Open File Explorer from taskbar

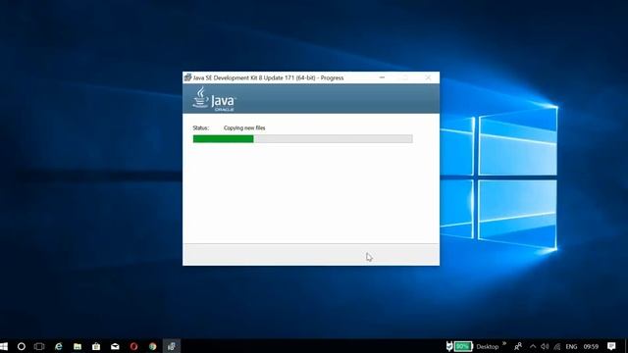tap(78, 346)
